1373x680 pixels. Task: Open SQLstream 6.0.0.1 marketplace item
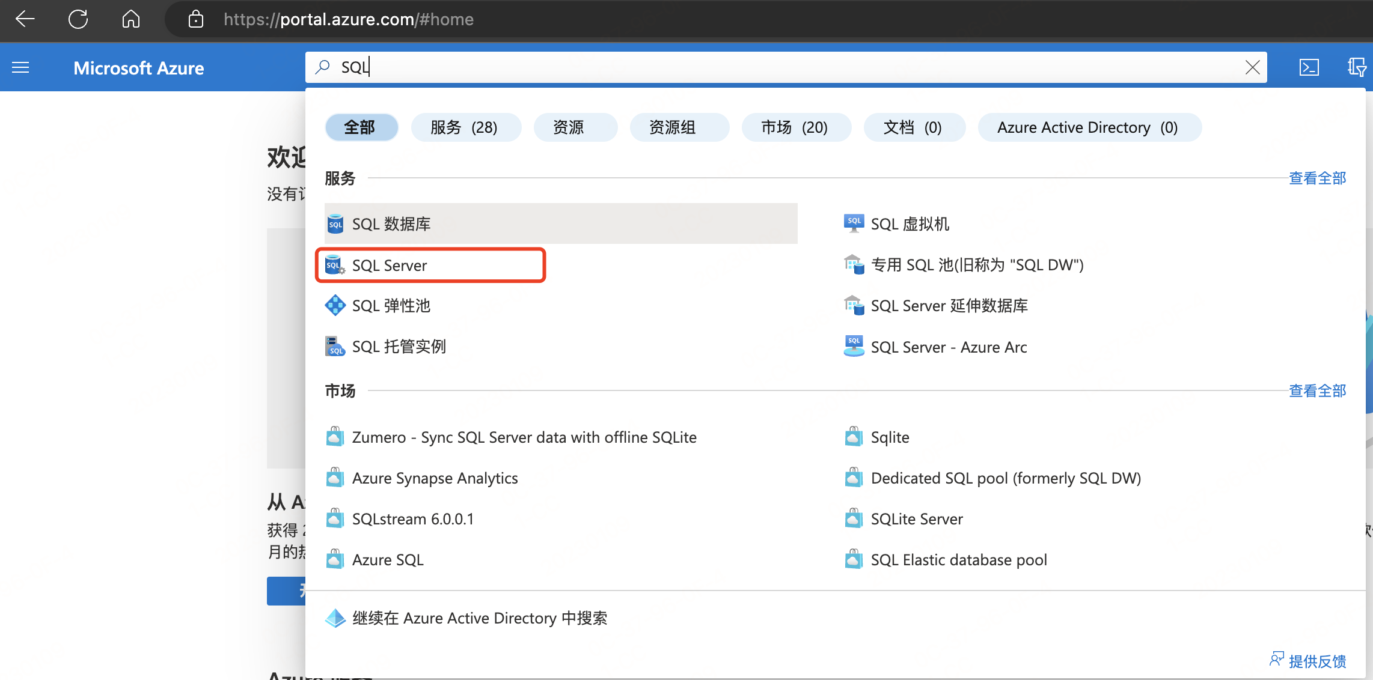point(413,518)
